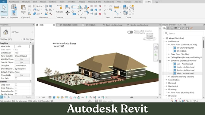The width and height of the screenshot is (205, 115).
Task: Open the 3D View type selector dropdown
Action: pyautogui.click(x=33, y=32)
